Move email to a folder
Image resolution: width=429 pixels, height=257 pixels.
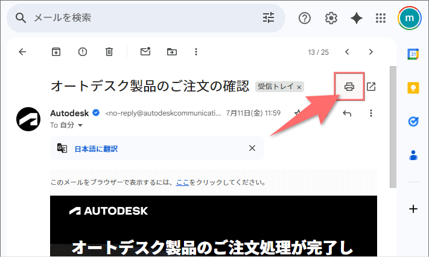point(172,52)
